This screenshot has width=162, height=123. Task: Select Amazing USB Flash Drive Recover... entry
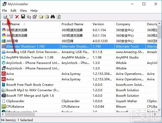click(33, 52)
